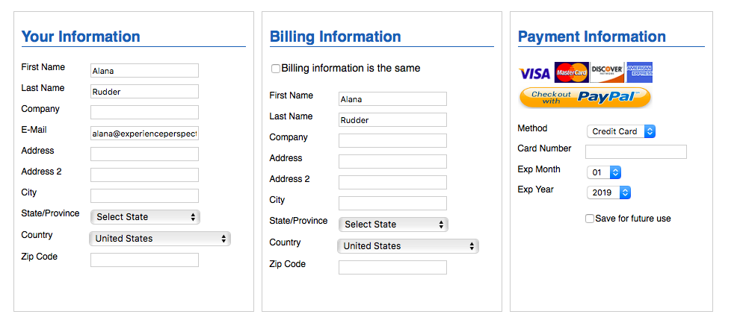
Task: Enable 'Save for future use' checkbox
Action: (x=590, y=219)
